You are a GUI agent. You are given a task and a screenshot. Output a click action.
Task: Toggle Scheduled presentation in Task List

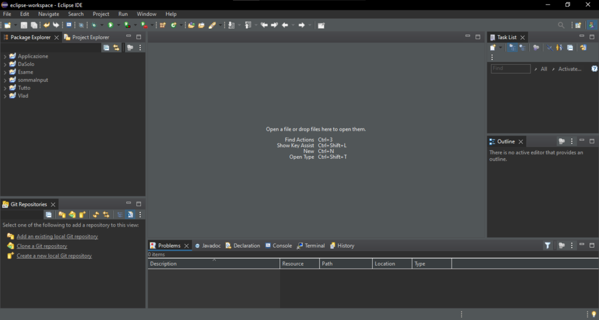click(x=522, y=48)
